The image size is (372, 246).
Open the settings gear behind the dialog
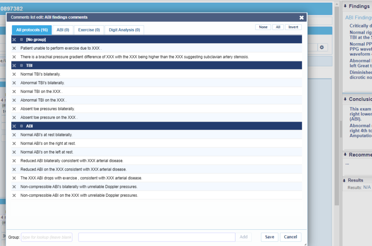(x=322, y=48)
